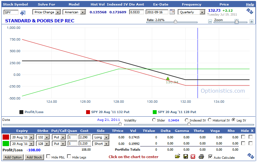Click the Cost 1.210 field
This screenshot has height=162, width=257.
click(x=85, y=144)
